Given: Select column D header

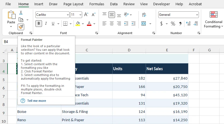Looking at the screenshot, I should [x=129, y=50].
